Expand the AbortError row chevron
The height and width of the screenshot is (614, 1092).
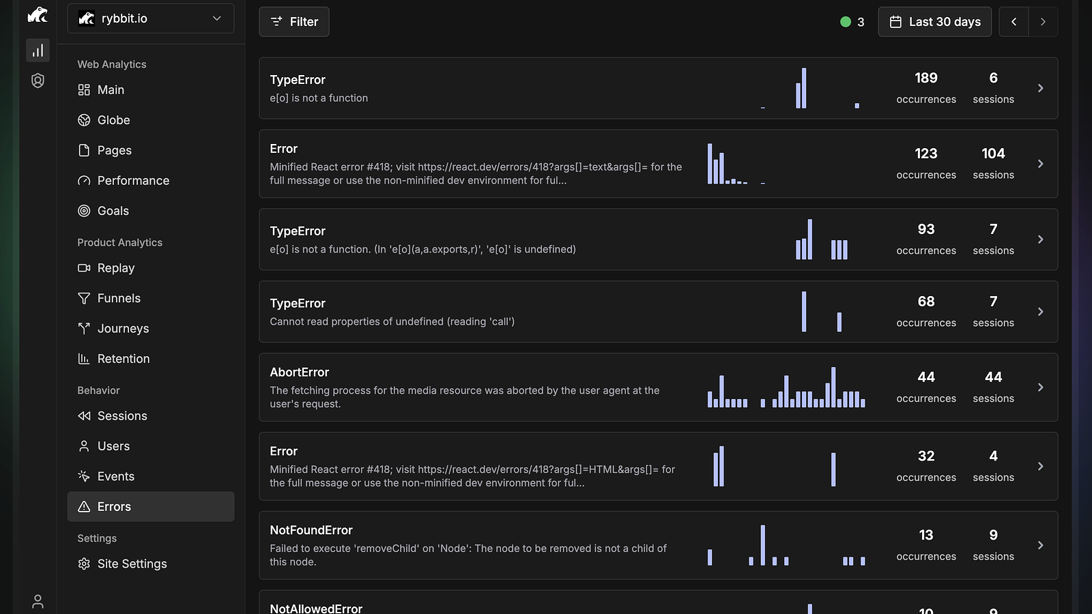click(1040, 387)
